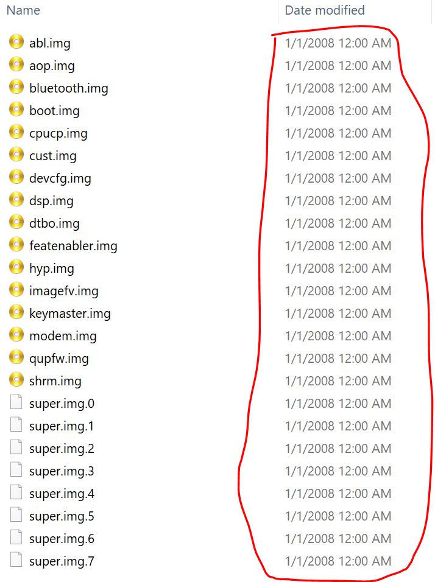This screenshot has width=435, height=582.
Task: Sort by the Date modified column header
Action: click(325, 10)
